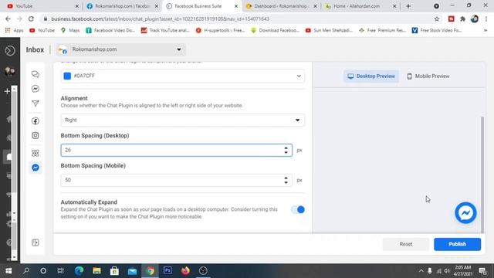The height and width of the screenshot is (278, 494).
Task: Open the all messages chat icon in sidebar
Action: [x=36, y=74]
